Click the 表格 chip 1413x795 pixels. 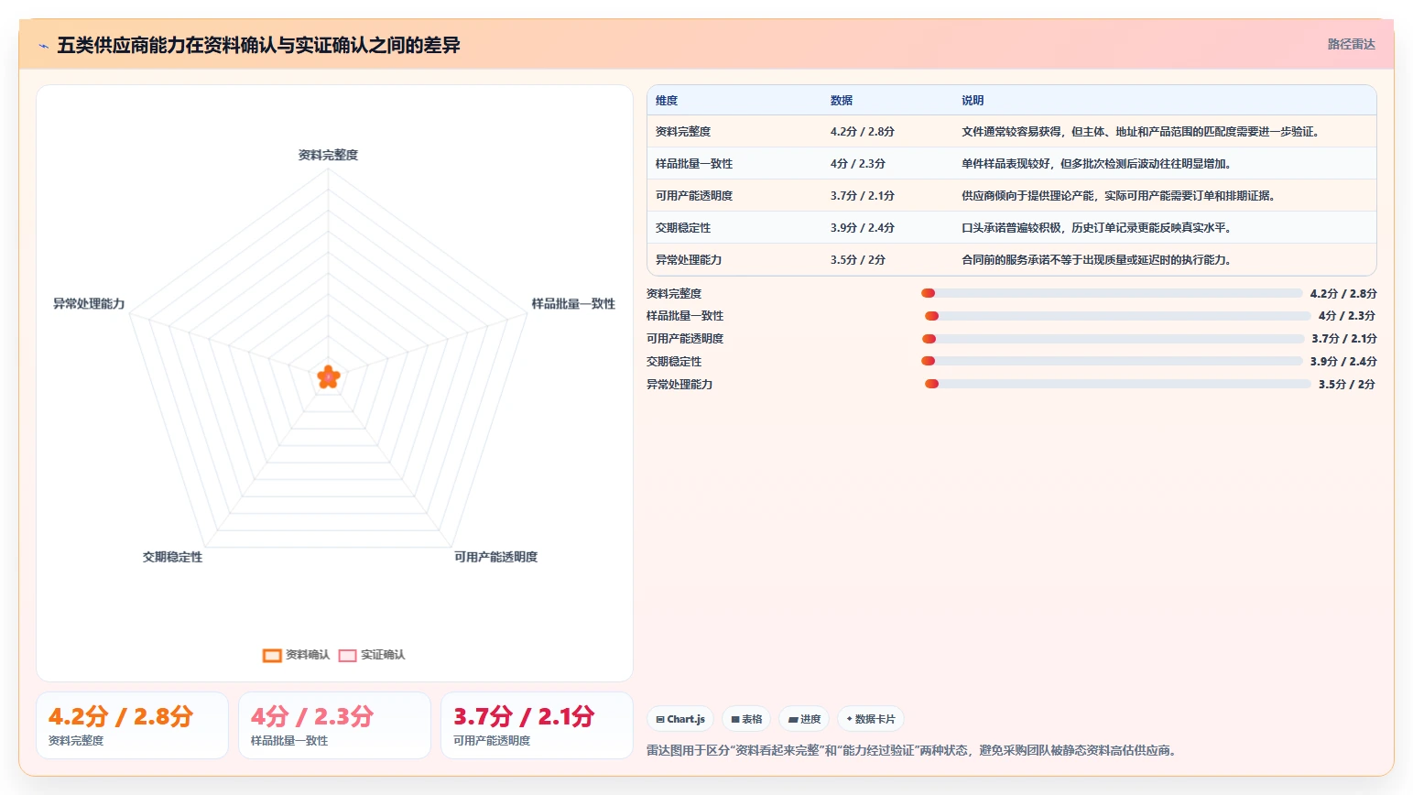[x=746, y=719]
